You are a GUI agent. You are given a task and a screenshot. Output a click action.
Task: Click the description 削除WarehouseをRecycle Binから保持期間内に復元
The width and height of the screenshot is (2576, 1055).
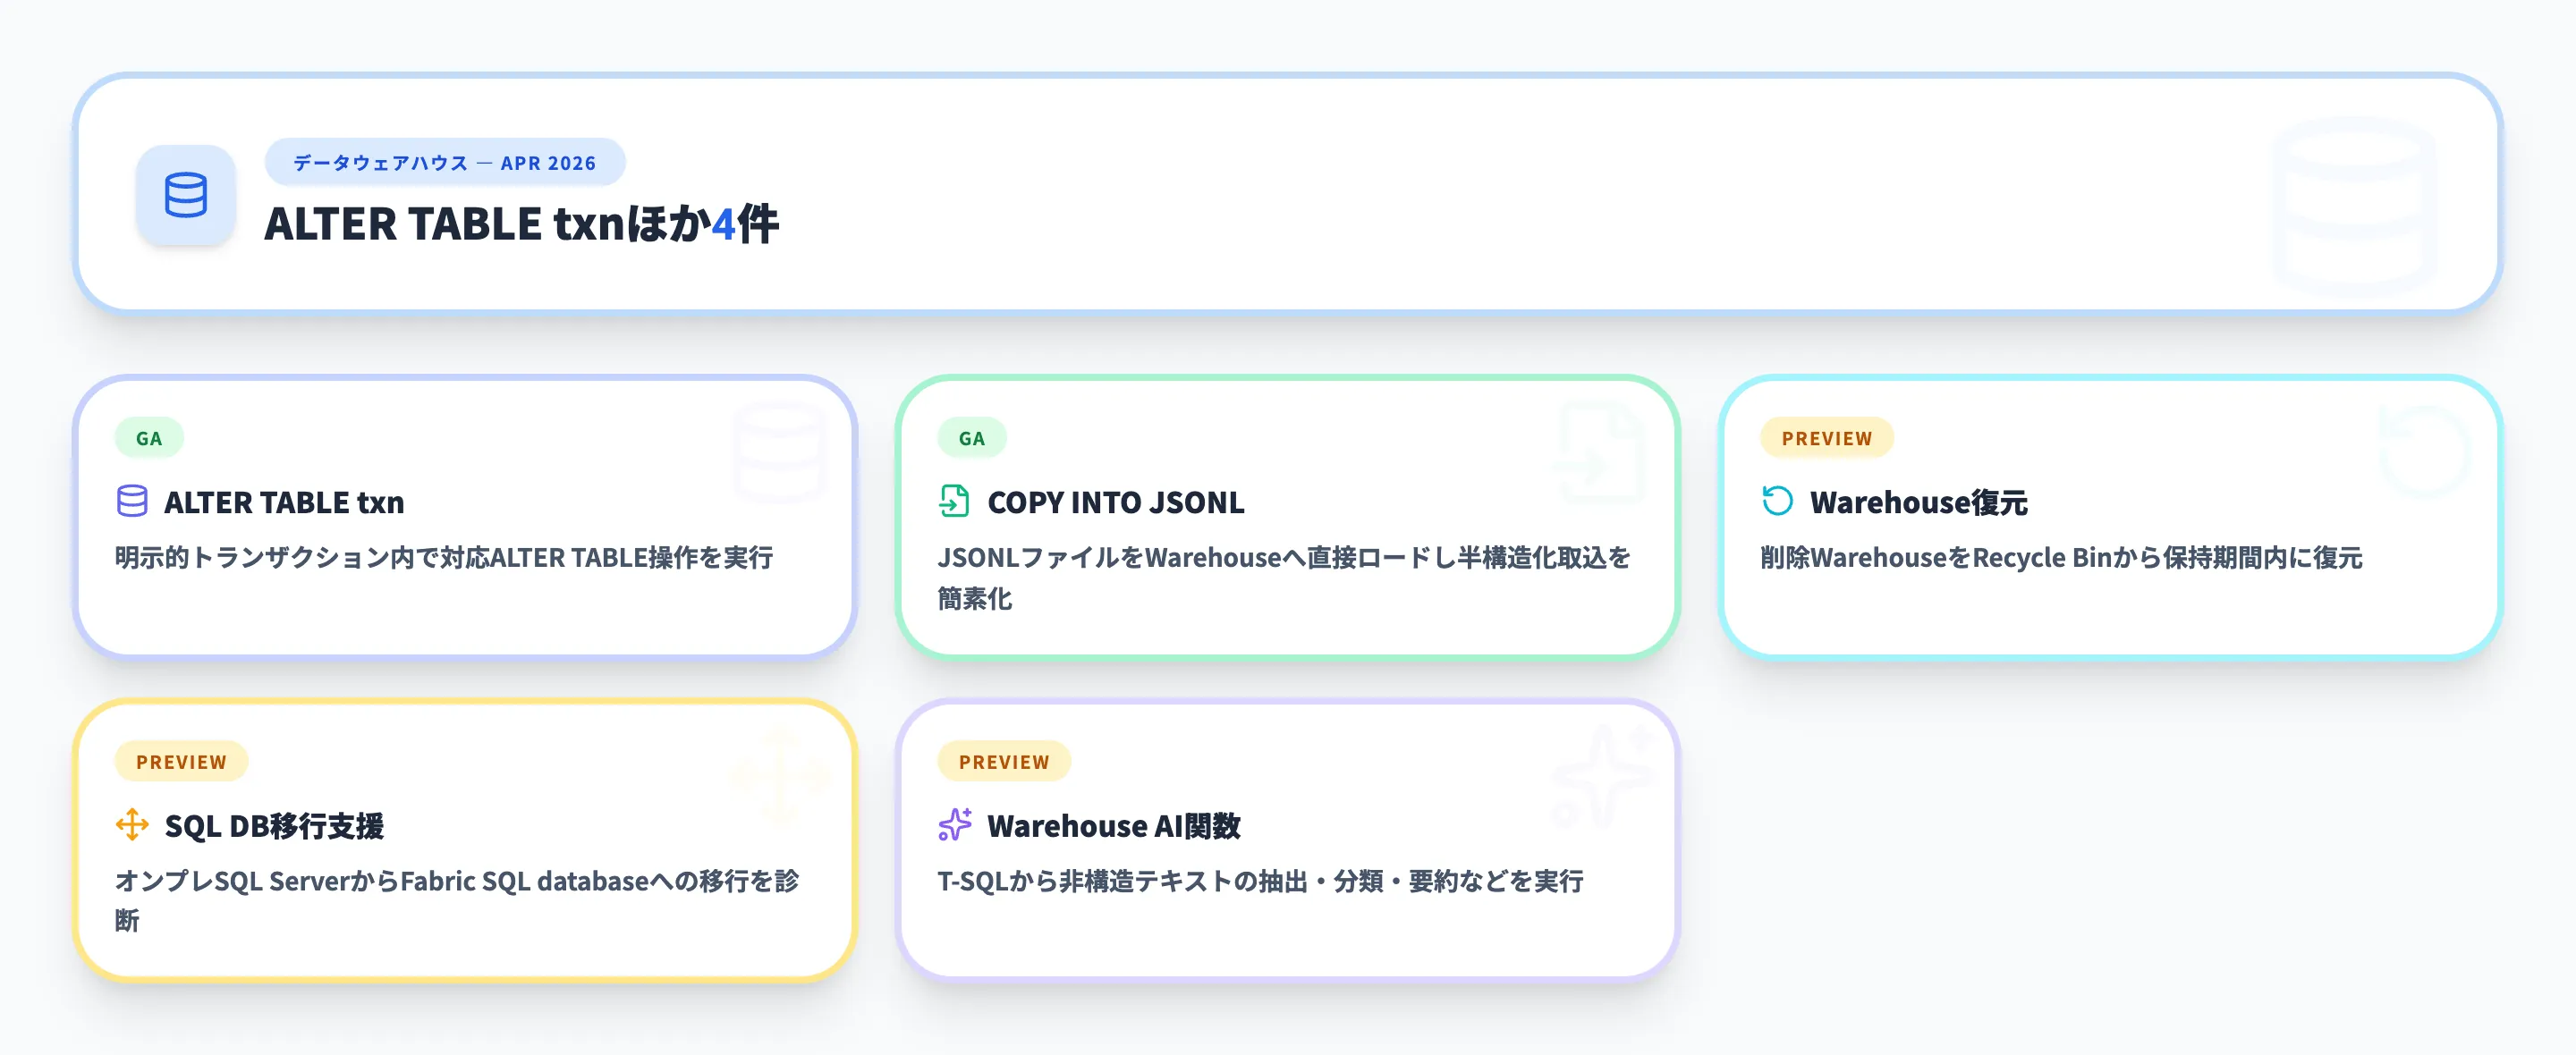[2061, 557]
